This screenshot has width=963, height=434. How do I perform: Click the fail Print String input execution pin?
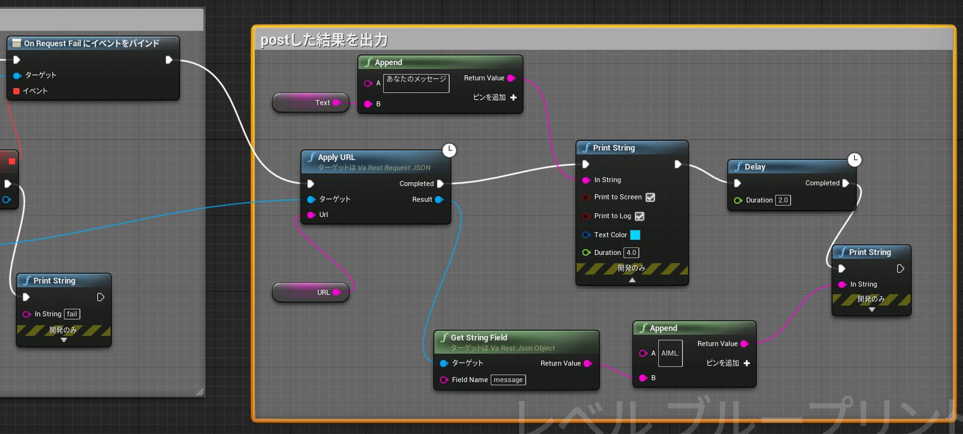26,297
